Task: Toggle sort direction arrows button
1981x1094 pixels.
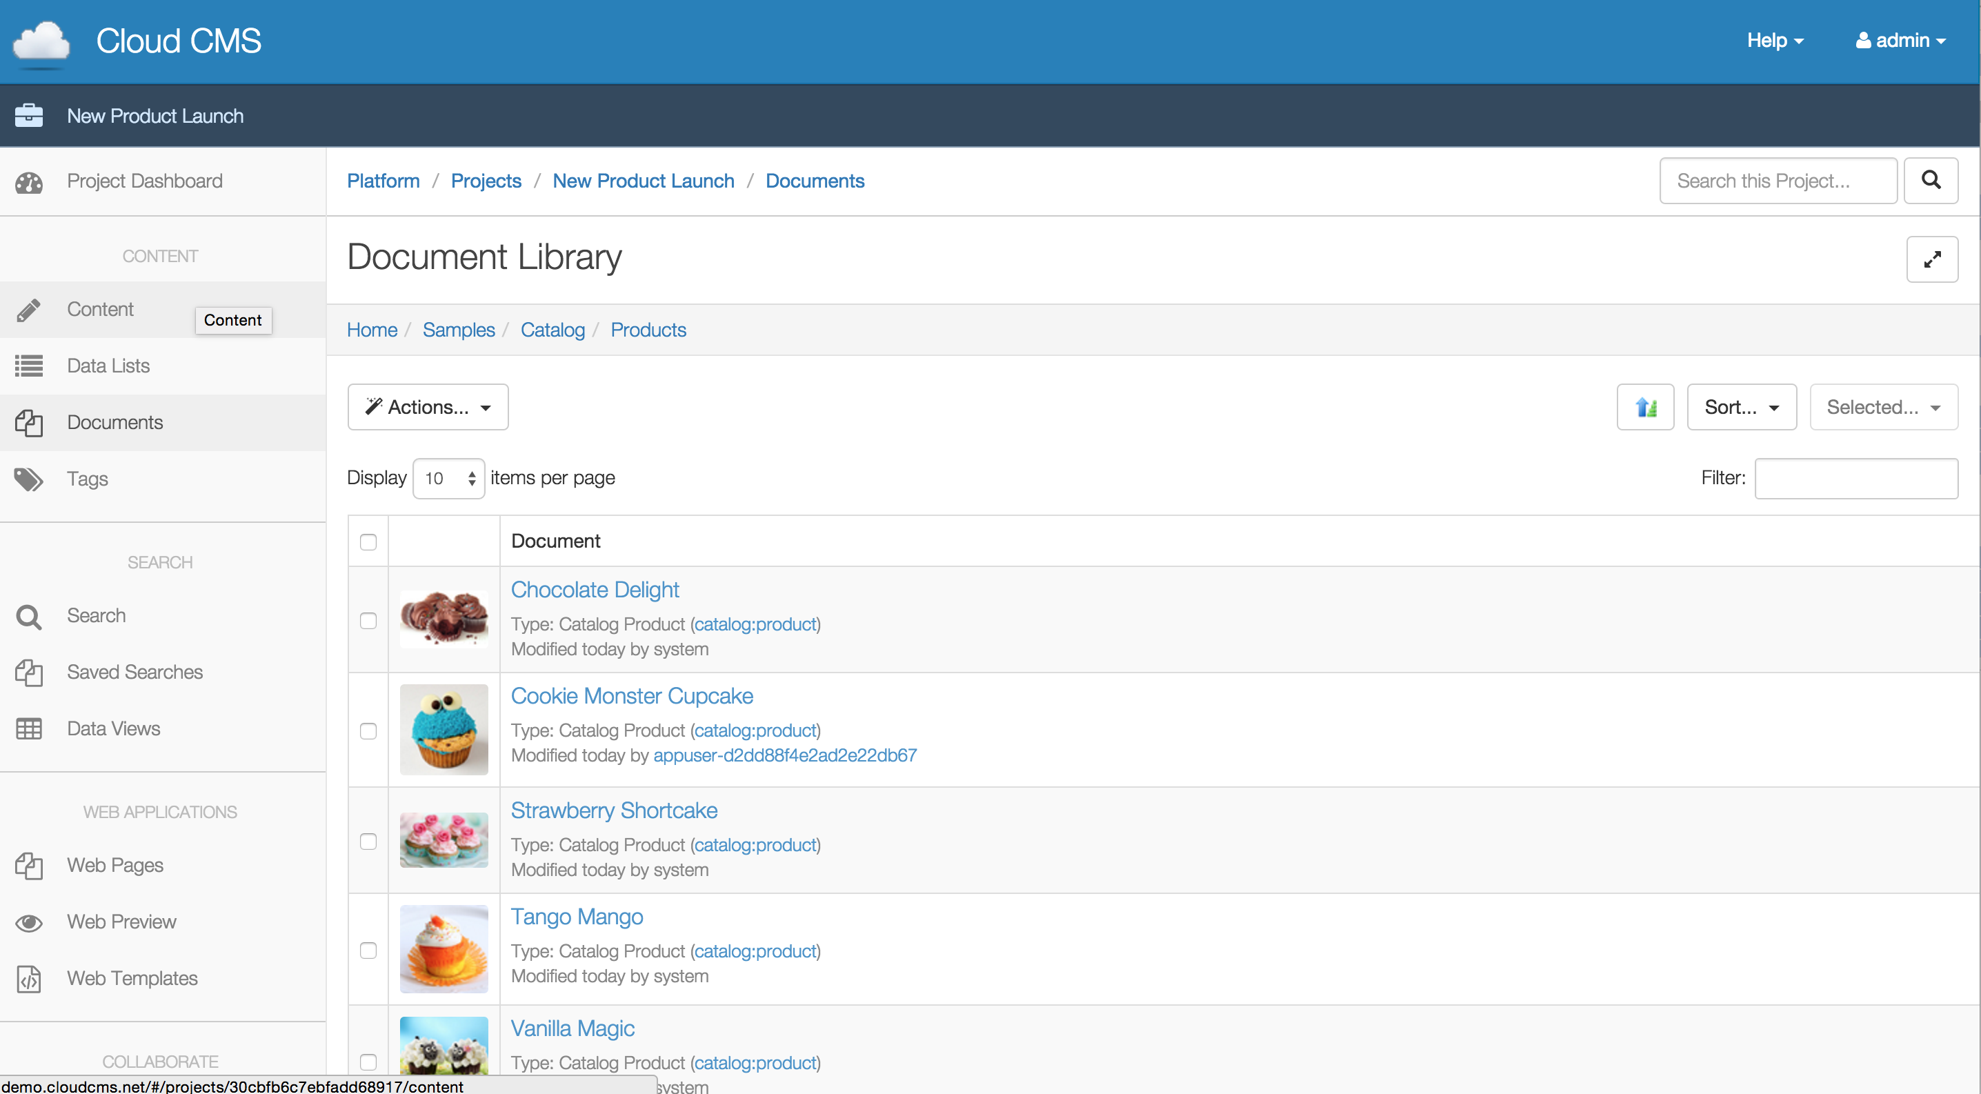Action: [x=1645, y=407]
